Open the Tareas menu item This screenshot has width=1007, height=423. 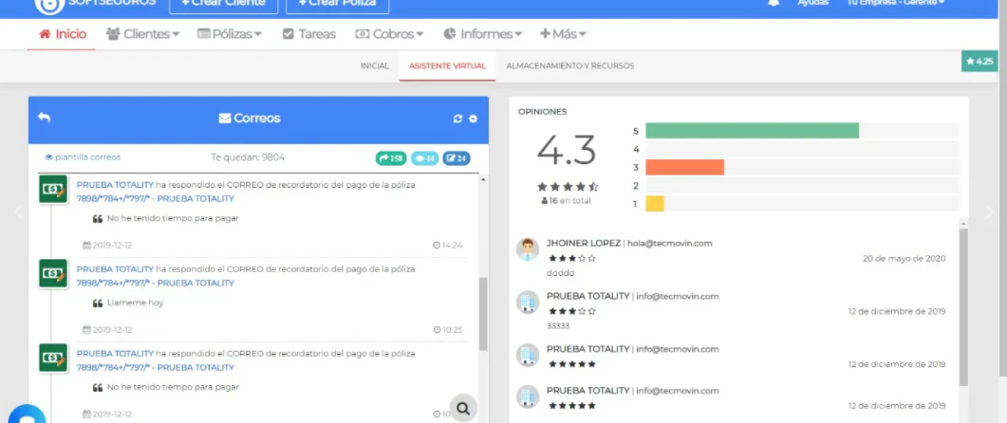click(x=308, y=34)
